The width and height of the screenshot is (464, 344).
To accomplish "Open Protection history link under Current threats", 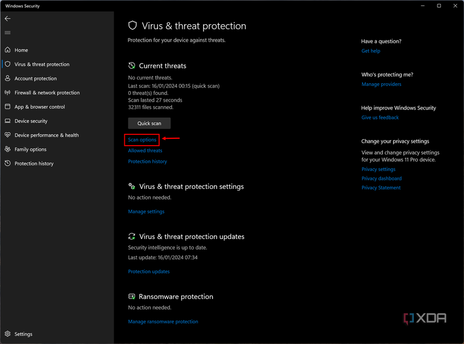I will point(147,161).
